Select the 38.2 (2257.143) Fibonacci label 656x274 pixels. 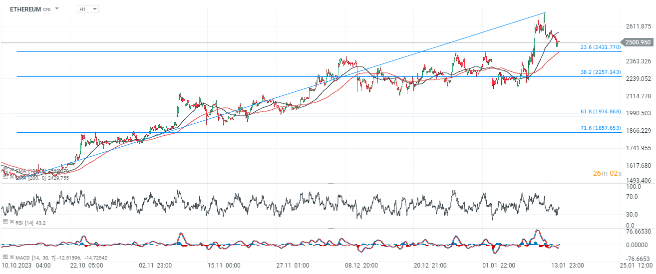[x=601, y=72]
